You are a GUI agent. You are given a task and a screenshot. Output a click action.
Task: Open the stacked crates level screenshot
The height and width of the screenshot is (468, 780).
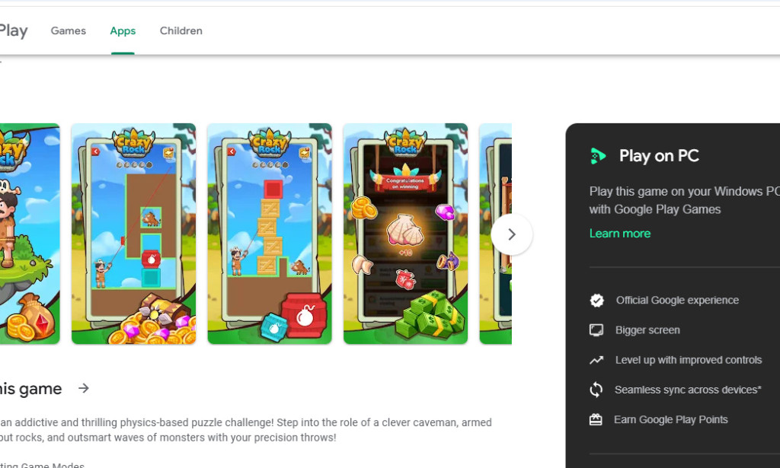270,234
